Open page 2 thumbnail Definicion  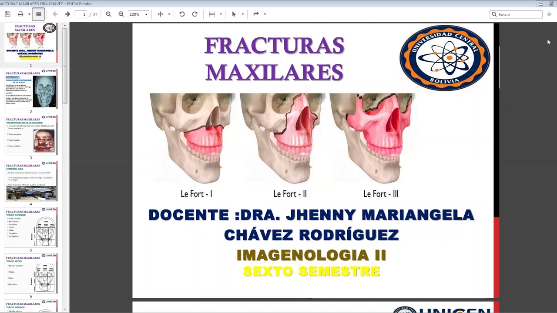(x=30, y=89)
